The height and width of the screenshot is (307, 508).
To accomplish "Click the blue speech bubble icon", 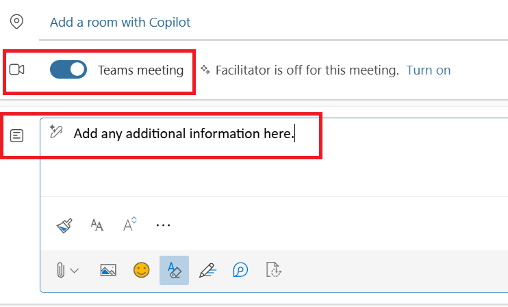I will tap(240, 270).
